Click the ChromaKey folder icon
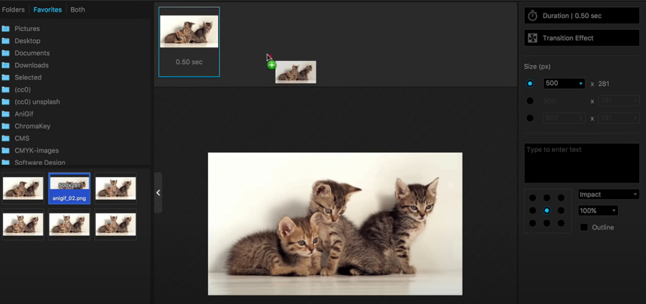Image resolution: width=646 pixels, height=304 pixels. [6, 126]
